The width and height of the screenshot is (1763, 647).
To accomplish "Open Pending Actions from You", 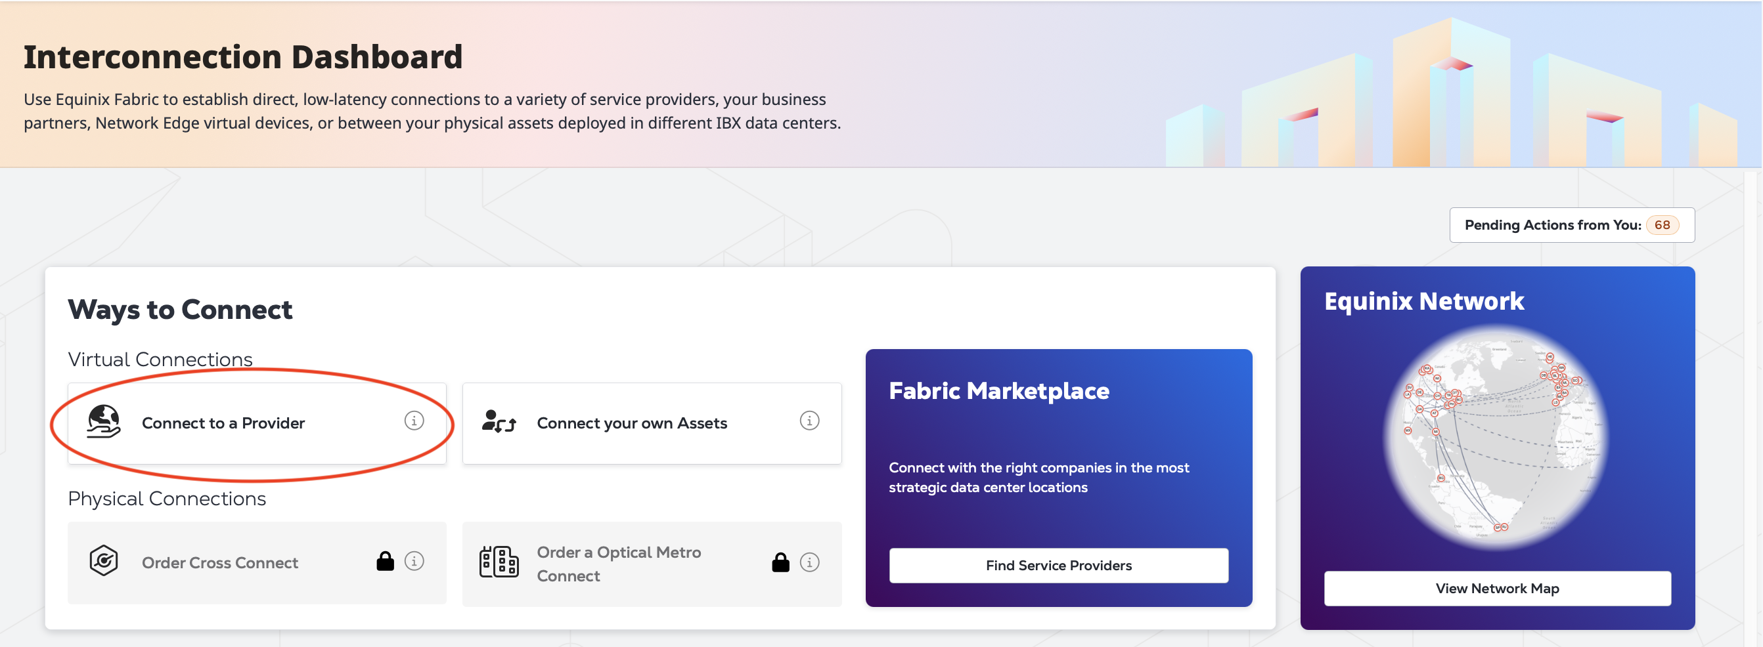I will [x=1571, y=225].
